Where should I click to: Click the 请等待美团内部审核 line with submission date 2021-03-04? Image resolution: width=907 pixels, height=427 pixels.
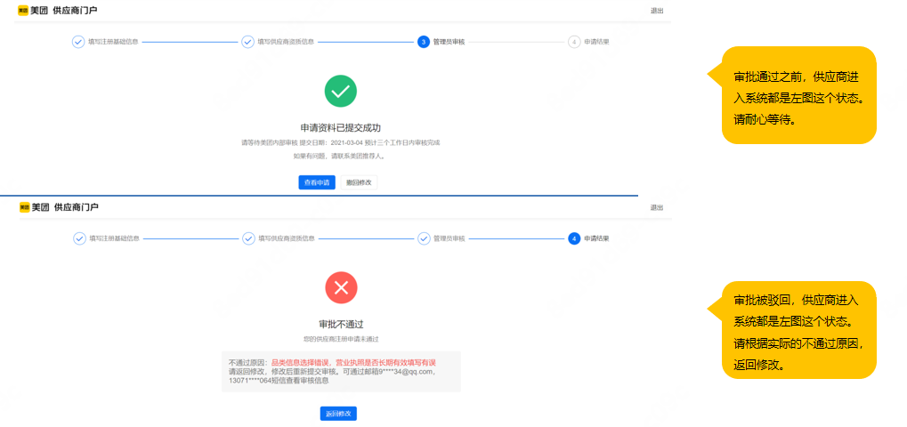point(341,142)
